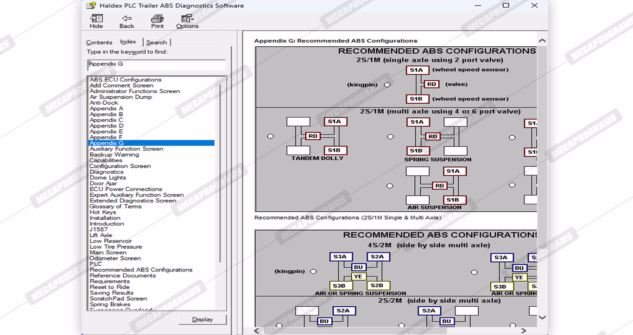Choose the Glossary of Terms entry
Image resolution: width=633 pixels, height=335 pixels.
(115, 206)
